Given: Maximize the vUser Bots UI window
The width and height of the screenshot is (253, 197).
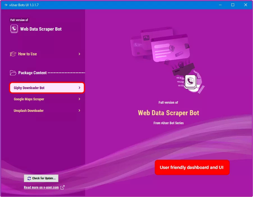Looking at the screenshot, I should pyautogui.click(x=233, y=5).
